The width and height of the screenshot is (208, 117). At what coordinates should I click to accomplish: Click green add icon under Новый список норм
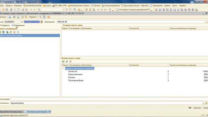(63, 61)
